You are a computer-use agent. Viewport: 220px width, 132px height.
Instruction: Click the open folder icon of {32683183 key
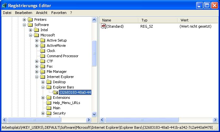[55, 92]
